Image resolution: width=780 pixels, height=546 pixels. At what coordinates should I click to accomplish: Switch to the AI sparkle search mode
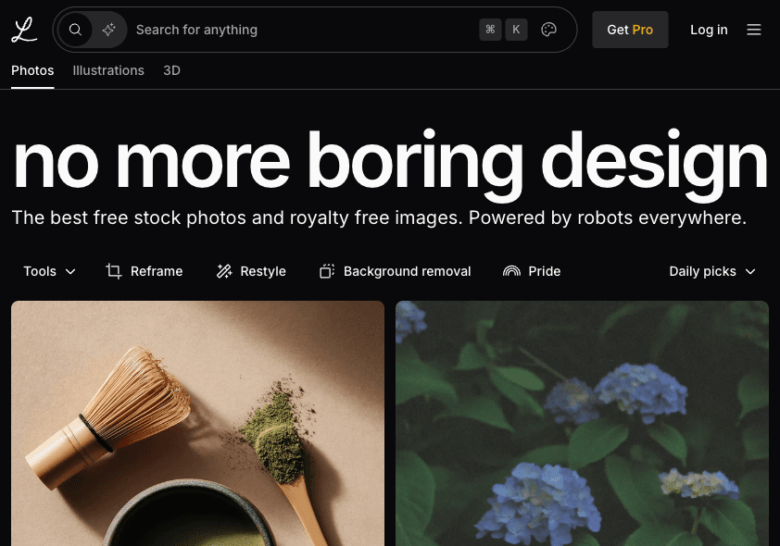[109, 30]
